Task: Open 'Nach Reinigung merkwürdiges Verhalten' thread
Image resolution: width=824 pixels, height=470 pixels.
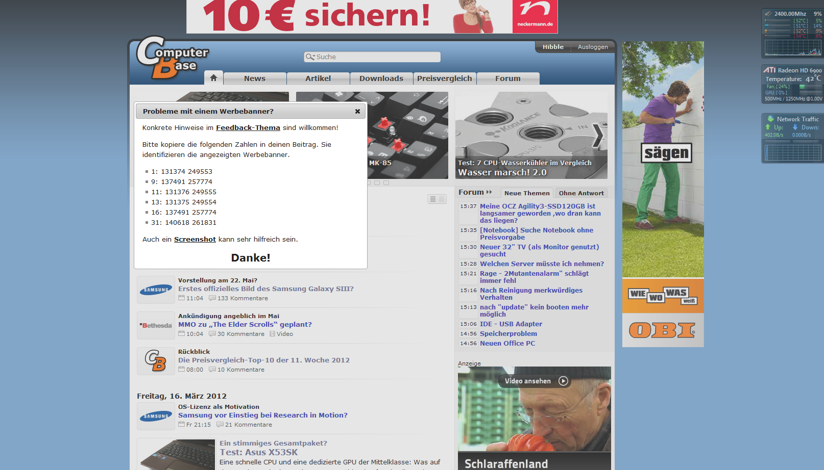Action: point(531,294)
